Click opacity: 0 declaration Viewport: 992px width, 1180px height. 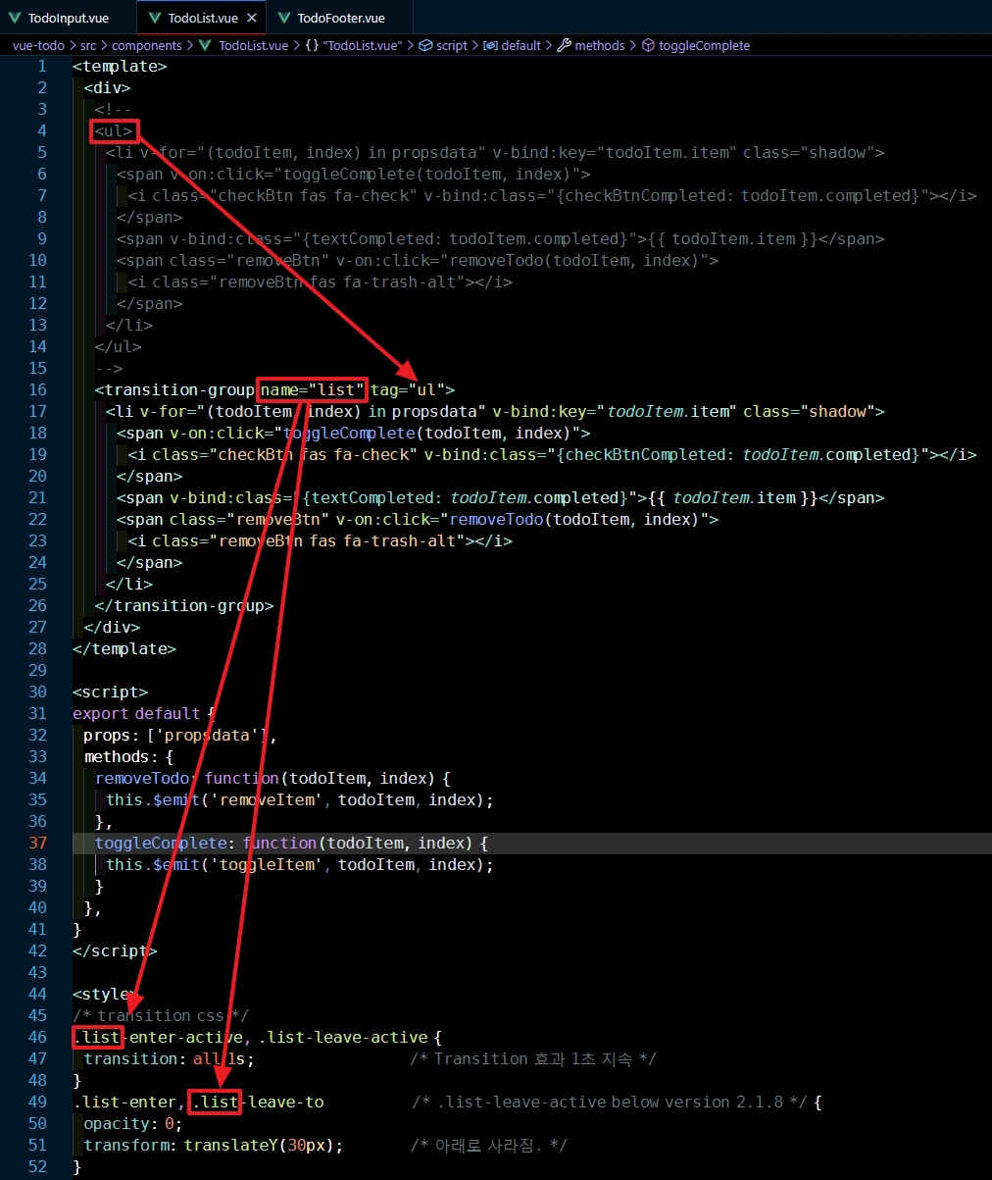(133, 1123)
